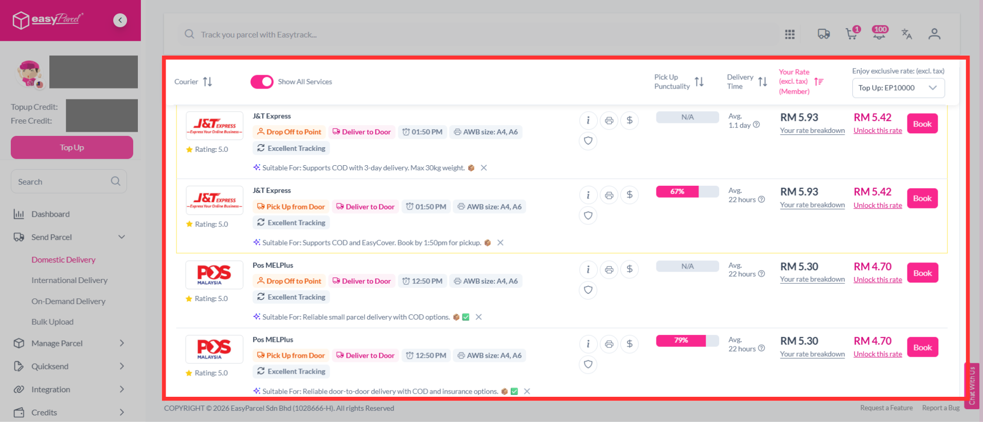Screen dimensions: 983x422
Task: Show info for J&T Drop Off to Point service
Action: click(588, 120)
